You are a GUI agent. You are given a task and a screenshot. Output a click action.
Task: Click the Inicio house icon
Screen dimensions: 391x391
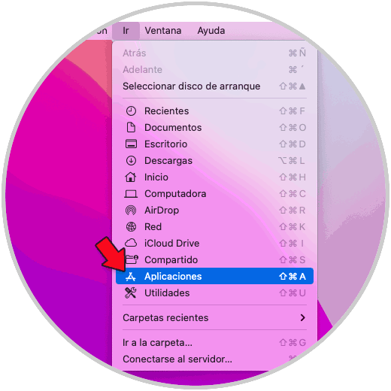point(131,177)
